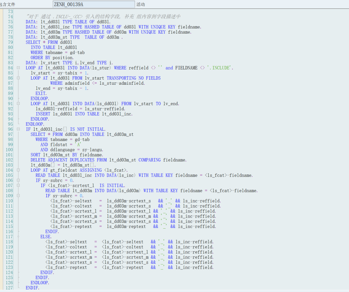Screen dimensions: 349x292
Task: Click 'DATA(ls_dd03l)' on line 91
Action: point(101,104)
